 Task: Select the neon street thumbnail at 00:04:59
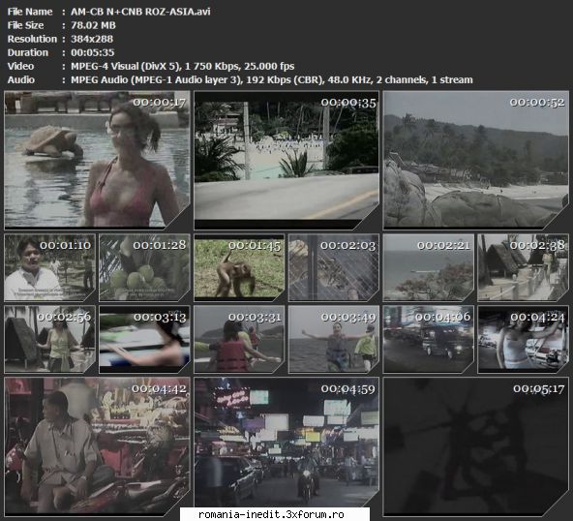pos(286,444)
